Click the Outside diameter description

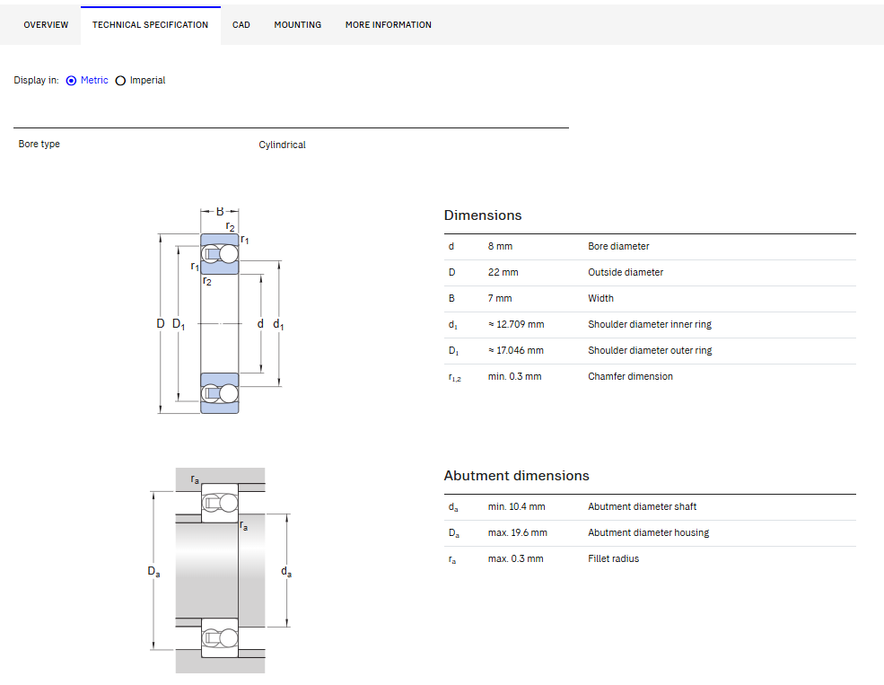pos(626,272)
